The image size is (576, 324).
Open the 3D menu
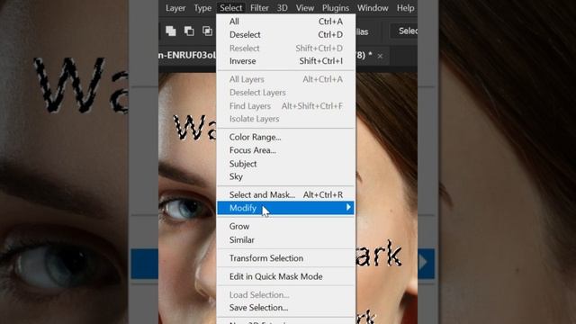point(282,8)
